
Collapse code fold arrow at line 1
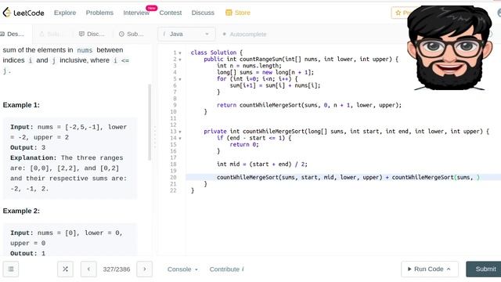pyautogui.click(x=180, y=52)
